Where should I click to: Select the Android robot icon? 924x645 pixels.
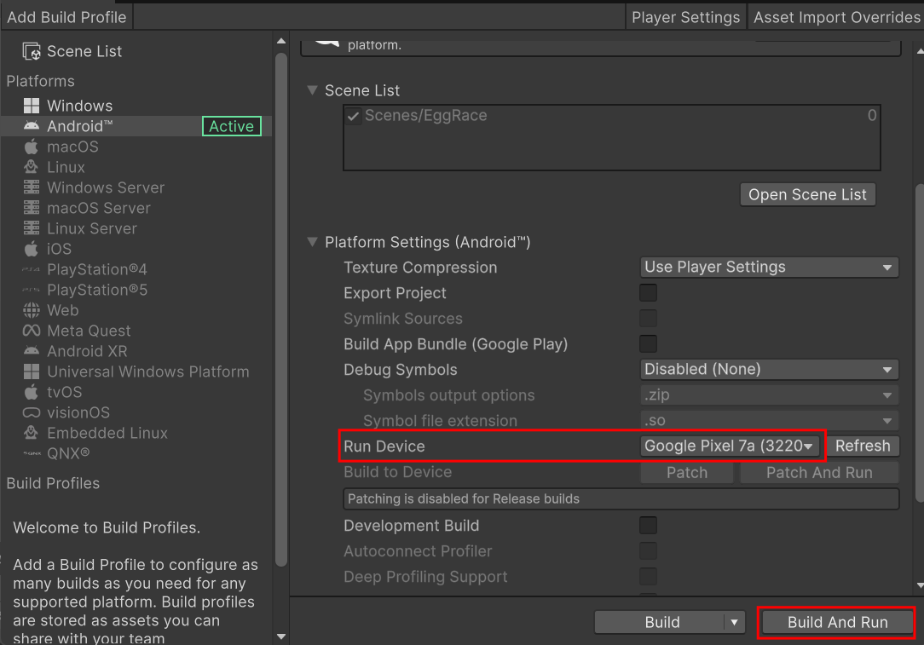tap(32, 126)
